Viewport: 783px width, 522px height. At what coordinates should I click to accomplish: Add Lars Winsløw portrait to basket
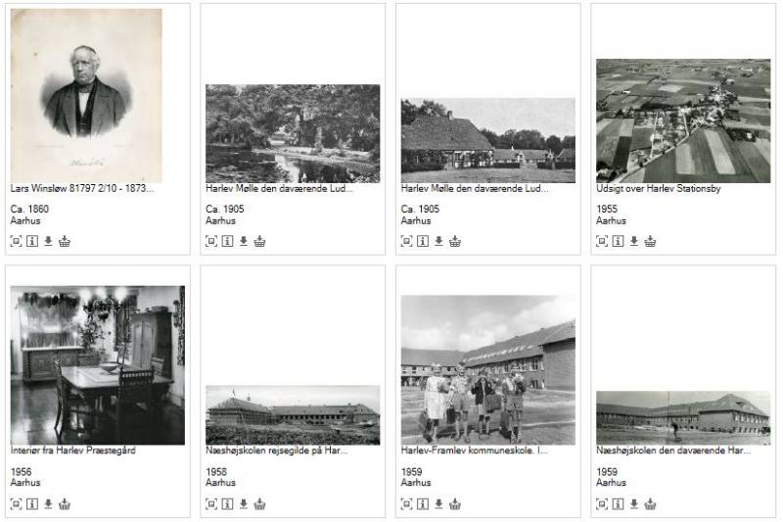64,241
